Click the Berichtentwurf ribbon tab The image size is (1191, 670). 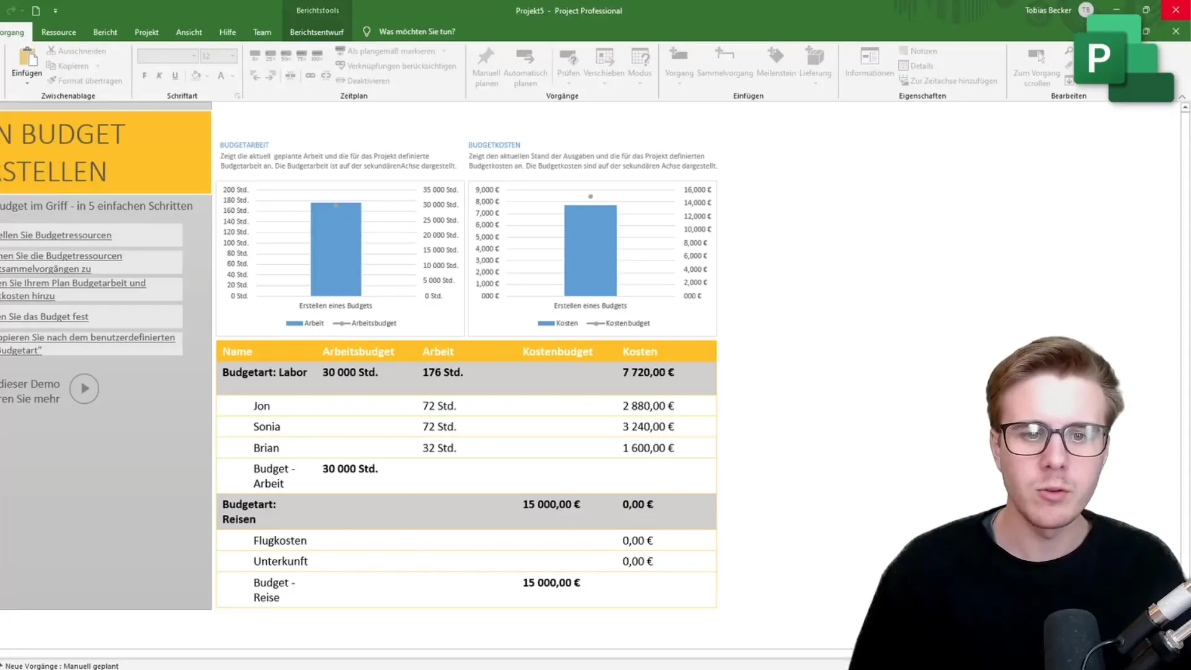(316, 31)
